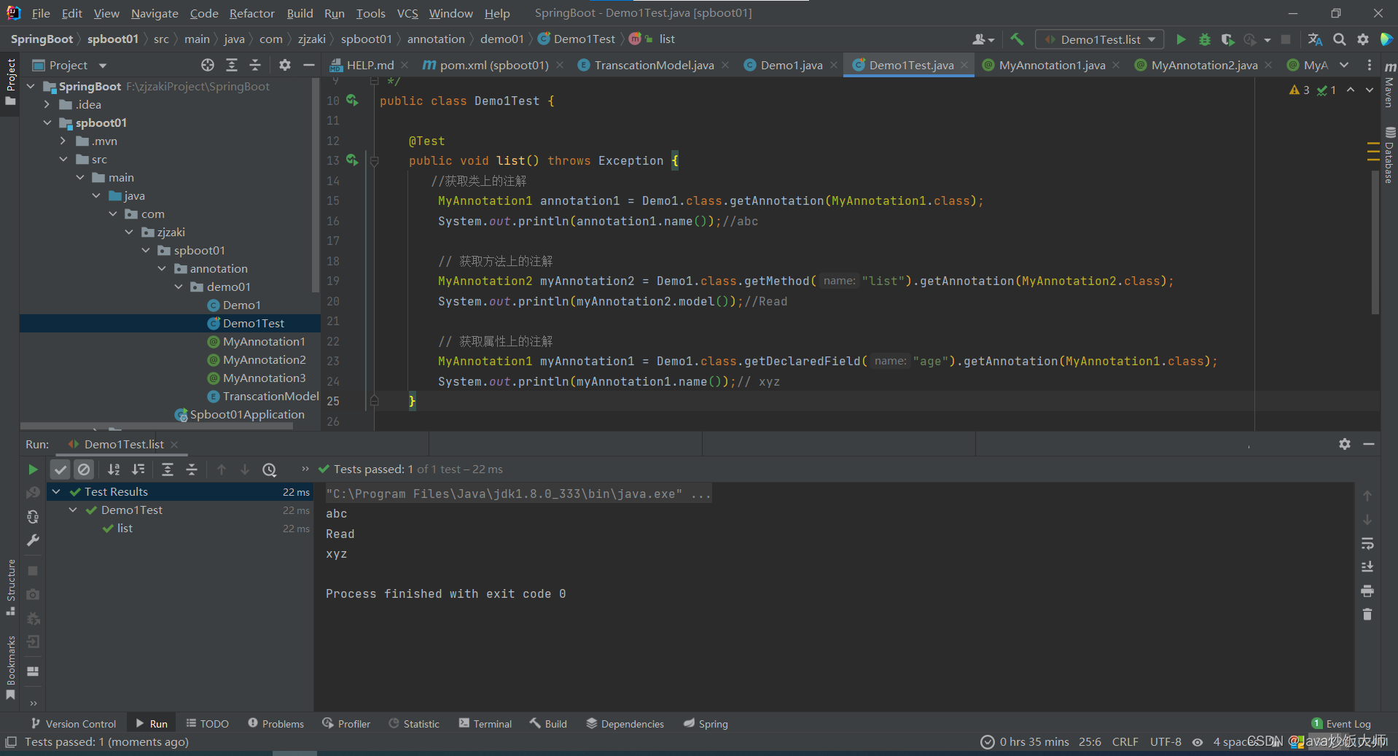Rerun tests with green arrow in Run panel
Viewport: 1398px width, 756px height.
coord(33,469)
